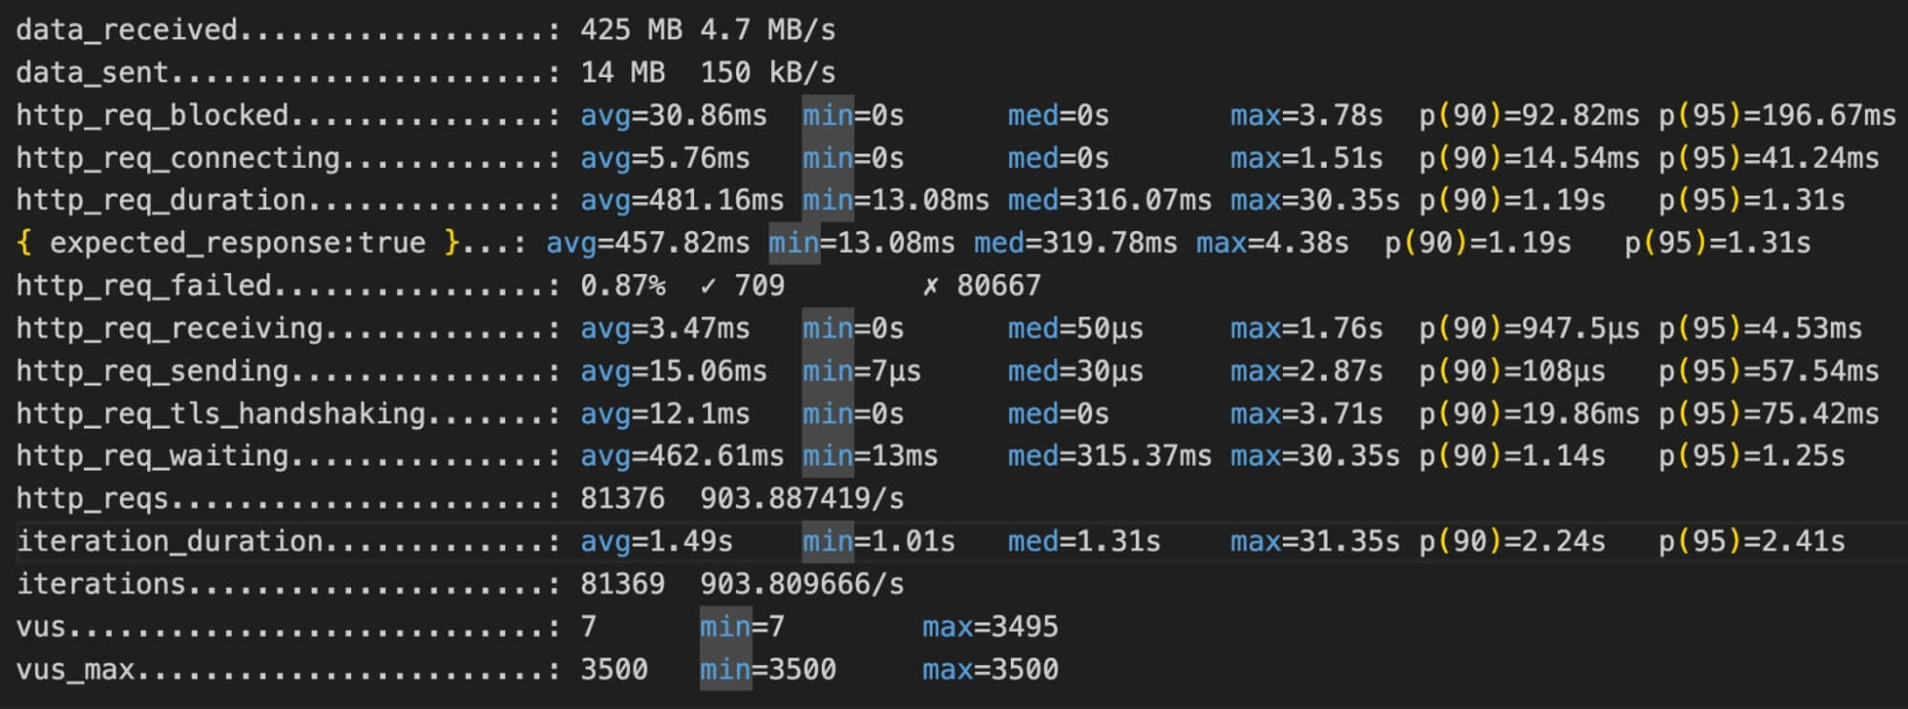Image resolution: width=1908 pixels, height=709 pixels.
Task: Select the data_sent metric name
Action: click(x=92, y=73)
